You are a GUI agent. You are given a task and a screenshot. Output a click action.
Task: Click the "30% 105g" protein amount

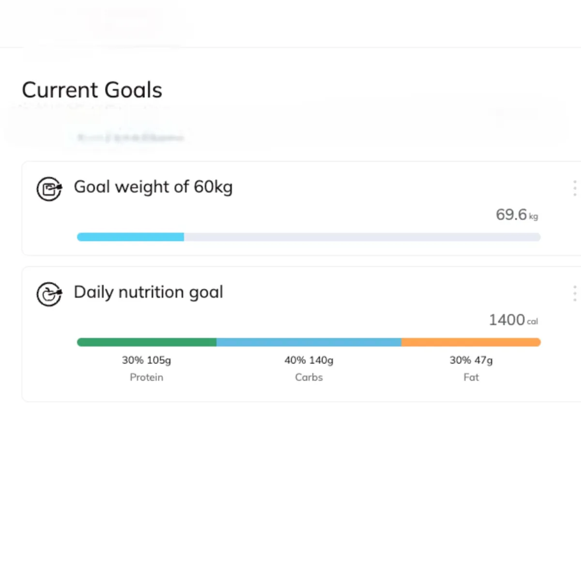click(146, 360)
